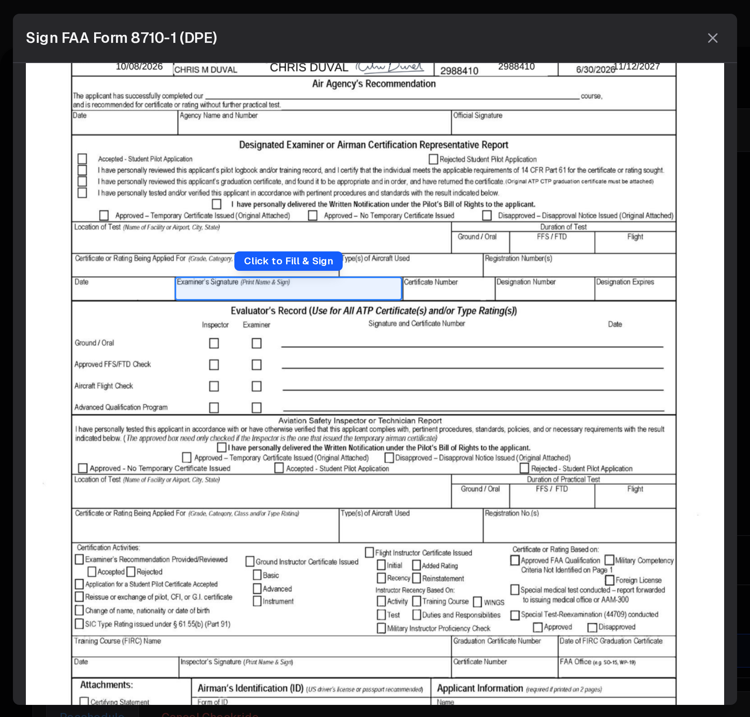Click the 'Sign FAA Form 8710-1 (DPE)' title
The image size is (750, 717).
[x=122, y=38]
